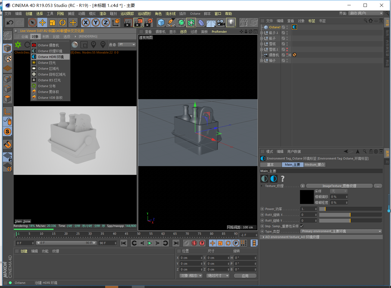Select the live selection arrow tool
This screenshot has width=391, height=288.
(x=32, y=22)
